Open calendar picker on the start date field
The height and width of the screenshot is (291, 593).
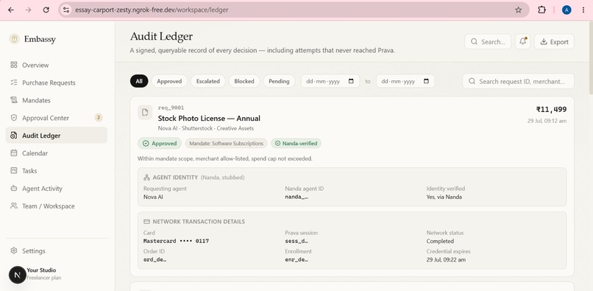coord(351,81)
